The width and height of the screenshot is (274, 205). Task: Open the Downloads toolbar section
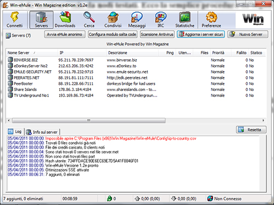tap(65, 20)
